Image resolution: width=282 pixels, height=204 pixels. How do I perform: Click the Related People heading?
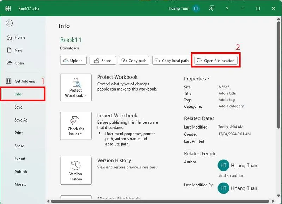(x=200, y=154)
